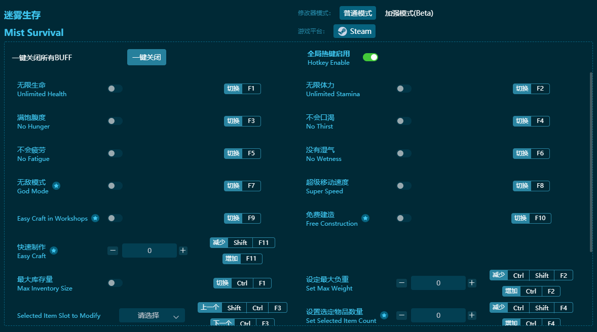Click the star icon next to Easy Craft
Image resolution: width=597 pixels, height=332 pixels.
coord(54,250)
